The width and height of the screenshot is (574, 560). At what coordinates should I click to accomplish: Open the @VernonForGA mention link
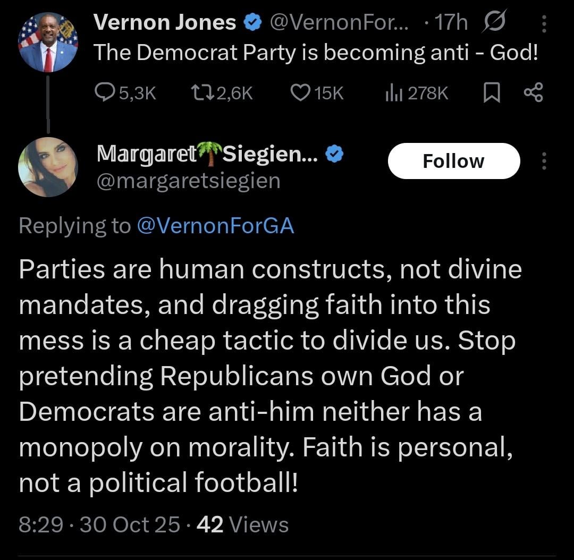[x=215, y=226]
